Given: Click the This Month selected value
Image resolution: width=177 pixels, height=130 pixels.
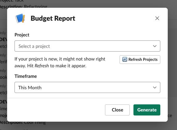Looking at the screenshot, I should 30,88.
